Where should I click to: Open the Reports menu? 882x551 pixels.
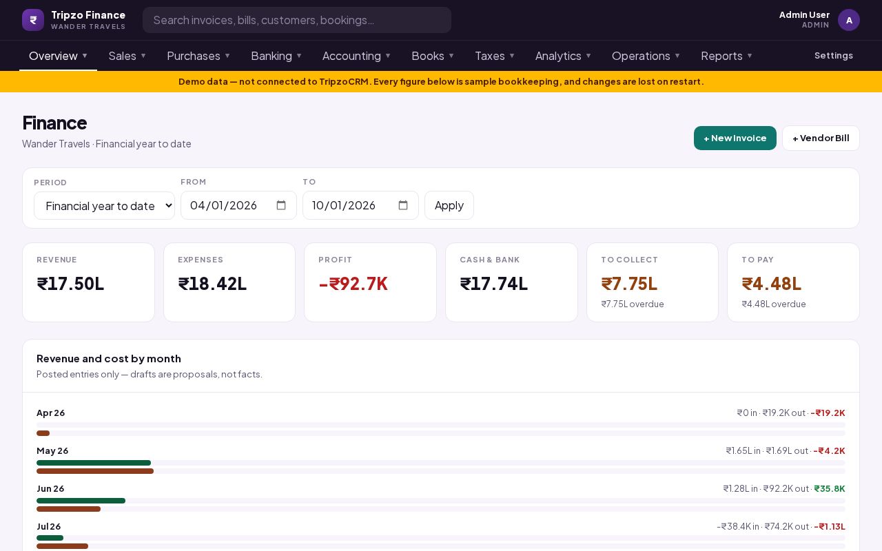click(x=726, y=56)
